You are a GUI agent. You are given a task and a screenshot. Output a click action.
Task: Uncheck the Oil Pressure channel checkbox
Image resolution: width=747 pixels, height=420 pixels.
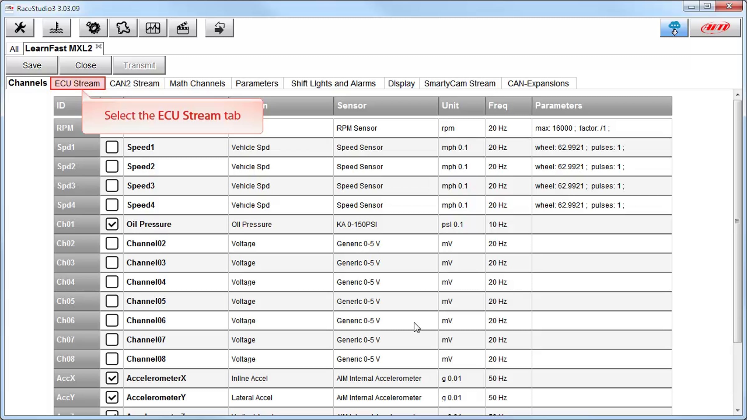pos(112,224)
